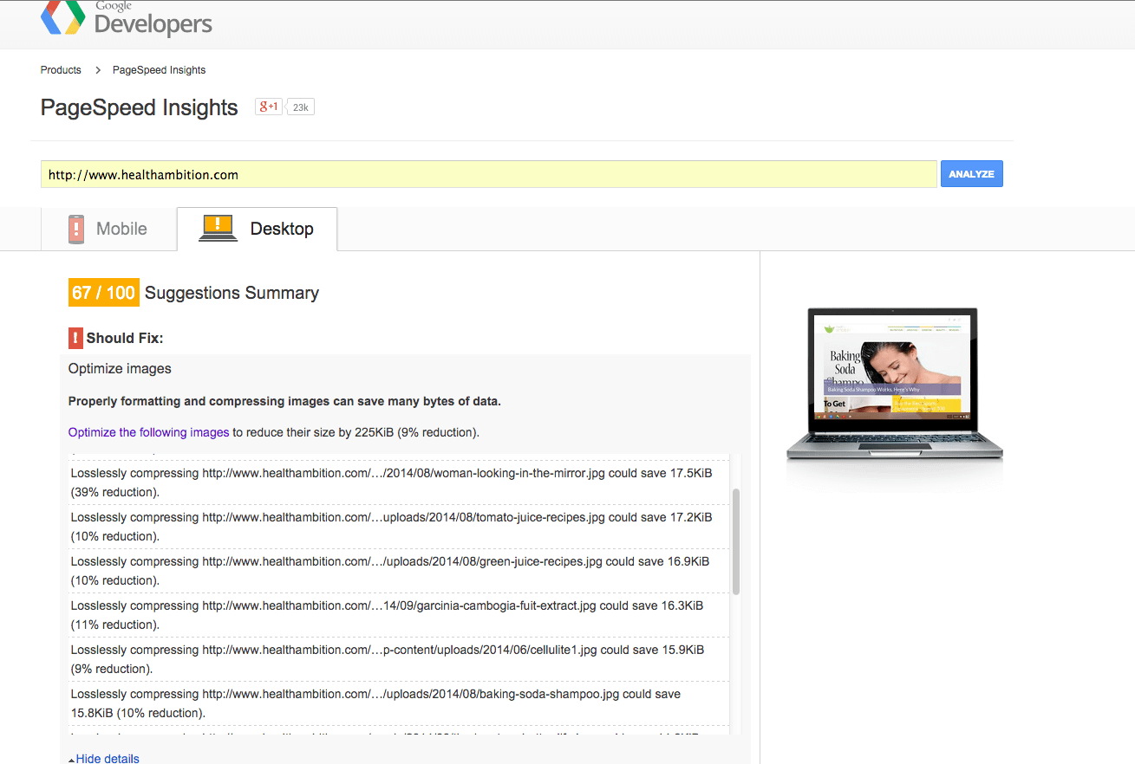Click the 67 / 100 score badge
Image resolution: width=1135 pixels, height=764 pixels.
(103, 293)
